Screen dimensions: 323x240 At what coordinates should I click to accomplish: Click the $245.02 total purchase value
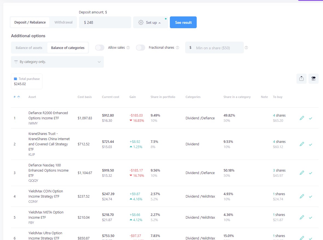20,84
